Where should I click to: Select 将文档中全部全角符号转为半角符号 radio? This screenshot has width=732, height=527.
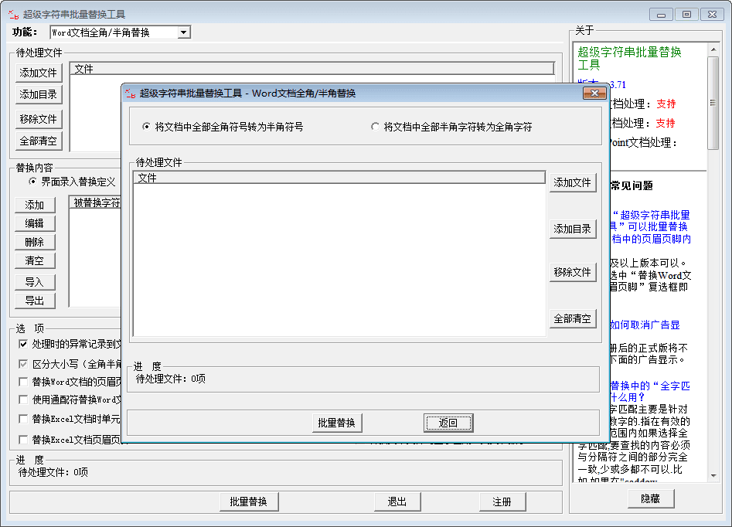147,127
